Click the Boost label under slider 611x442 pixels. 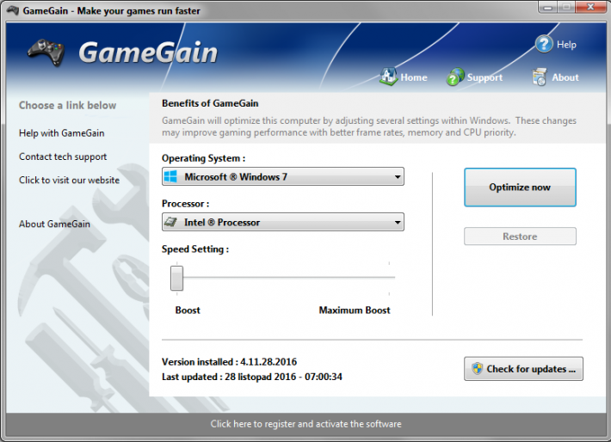coord(188,310)
